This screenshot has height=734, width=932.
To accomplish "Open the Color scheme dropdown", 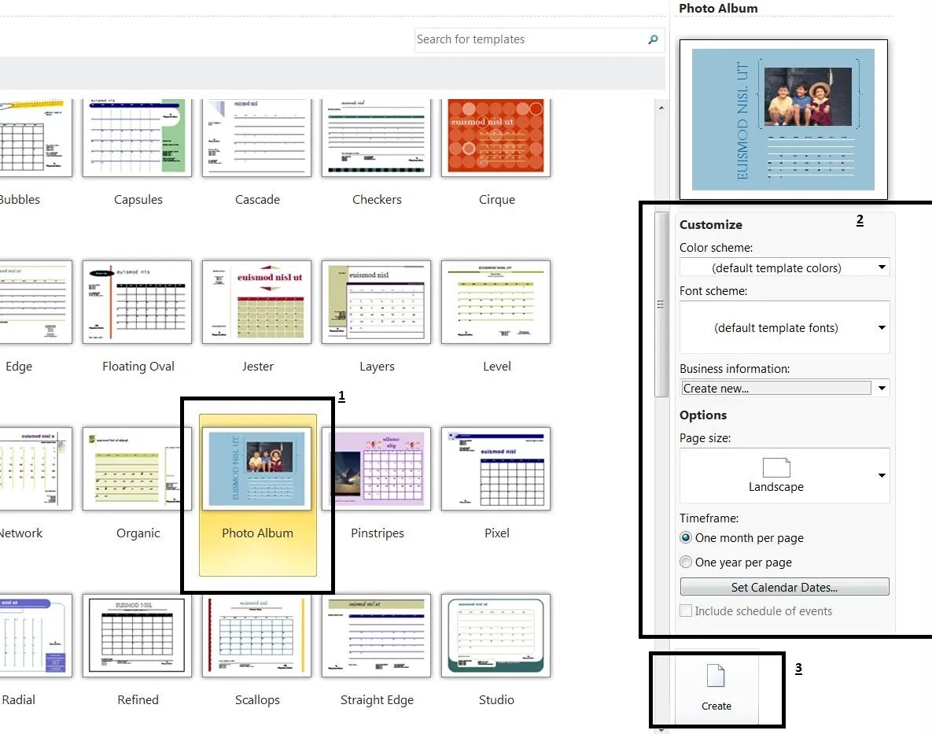I will click(x=785, y=267).
